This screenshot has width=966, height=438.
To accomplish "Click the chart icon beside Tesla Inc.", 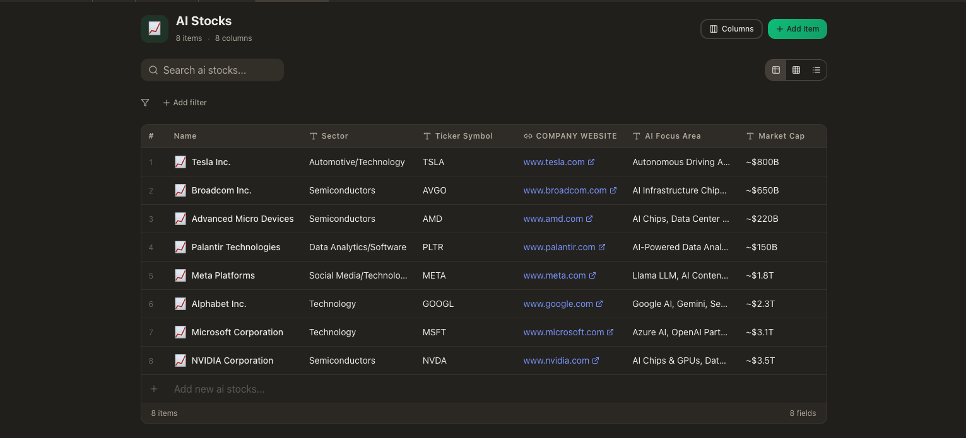I will (180, 162).
